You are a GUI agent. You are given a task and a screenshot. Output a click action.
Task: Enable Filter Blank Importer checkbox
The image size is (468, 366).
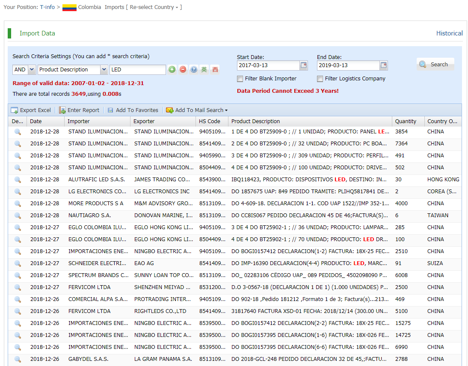(x=240, y=79)
